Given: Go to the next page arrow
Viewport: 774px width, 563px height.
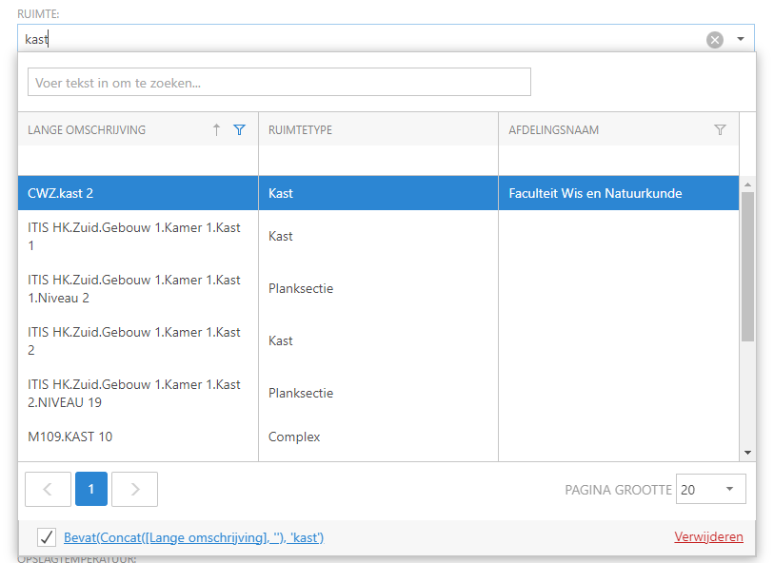Looking at the screenshot, I should (134, 489).
